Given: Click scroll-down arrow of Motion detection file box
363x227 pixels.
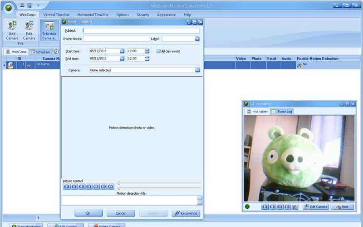Looking at the screenshot, I should click(x=200, y=202).
